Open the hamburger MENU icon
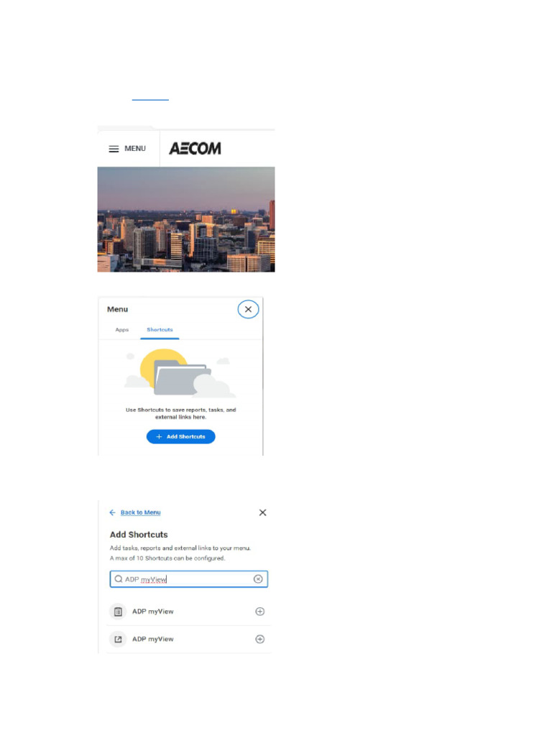Viewport: 552px width, 736px height. click(114, 149)
